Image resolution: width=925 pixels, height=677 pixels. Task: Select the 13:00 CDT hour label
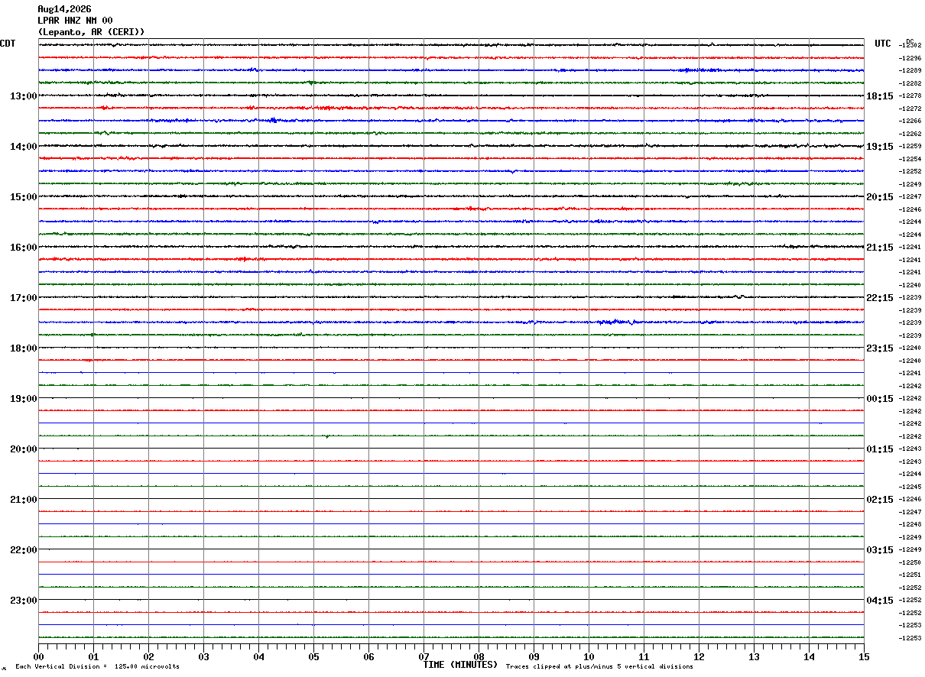point(24,96)
